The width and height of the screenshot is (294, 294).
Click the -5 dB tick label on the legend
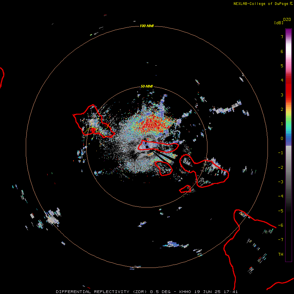click(x=281, y=211)
